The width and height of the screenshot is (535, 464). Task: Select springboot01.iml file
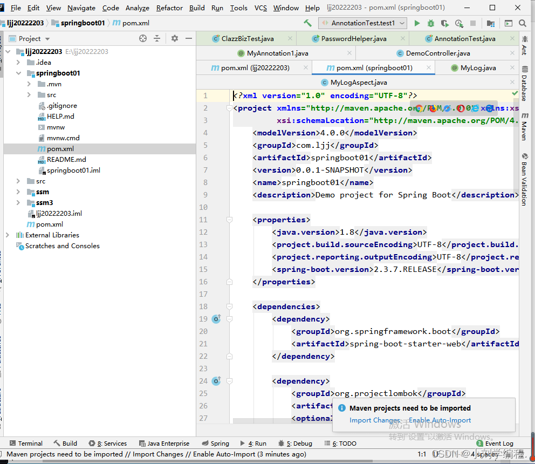point(73,170)
